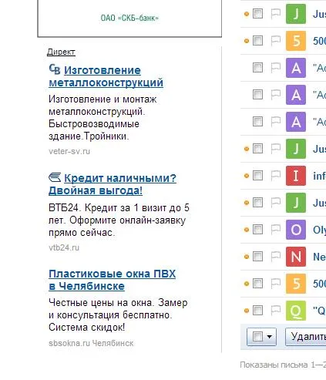Click the orange 5 avatar above the Q row
This screenshot has width=326, height=380.
[x=296, y=284]
